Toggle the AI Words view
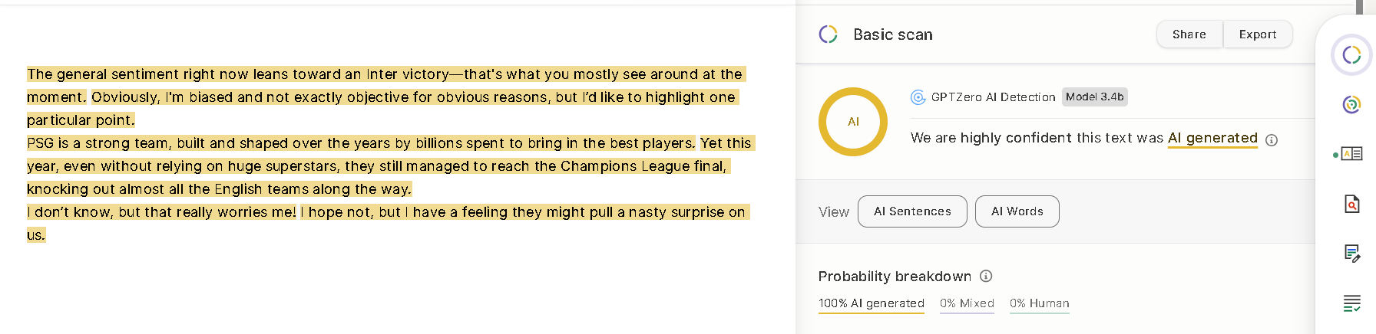Image resolution: width=1376 pixels, height=334 pixels. click(x=1017, y=211)
